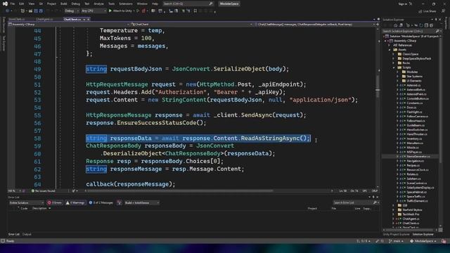Viewport: 450px width, 253px height.
Task: Open the Debug menu
Action: pyautogui.click(x=75, y=4)
